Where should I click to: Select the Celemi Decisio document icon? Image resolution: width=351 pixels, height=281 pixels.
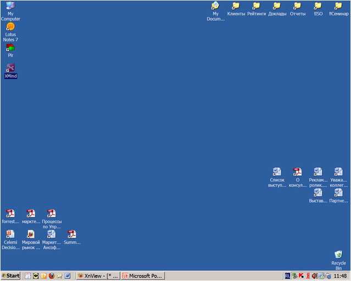tap(10, 234)
